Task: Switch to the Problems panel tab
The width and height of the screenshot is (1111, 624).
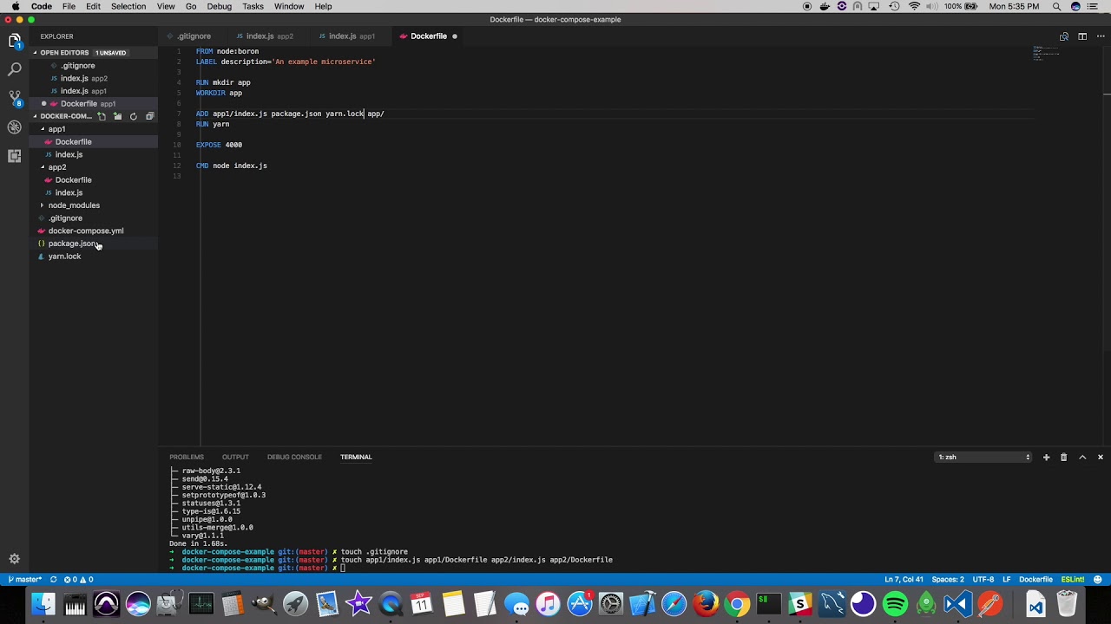Action: click(187, 457)
